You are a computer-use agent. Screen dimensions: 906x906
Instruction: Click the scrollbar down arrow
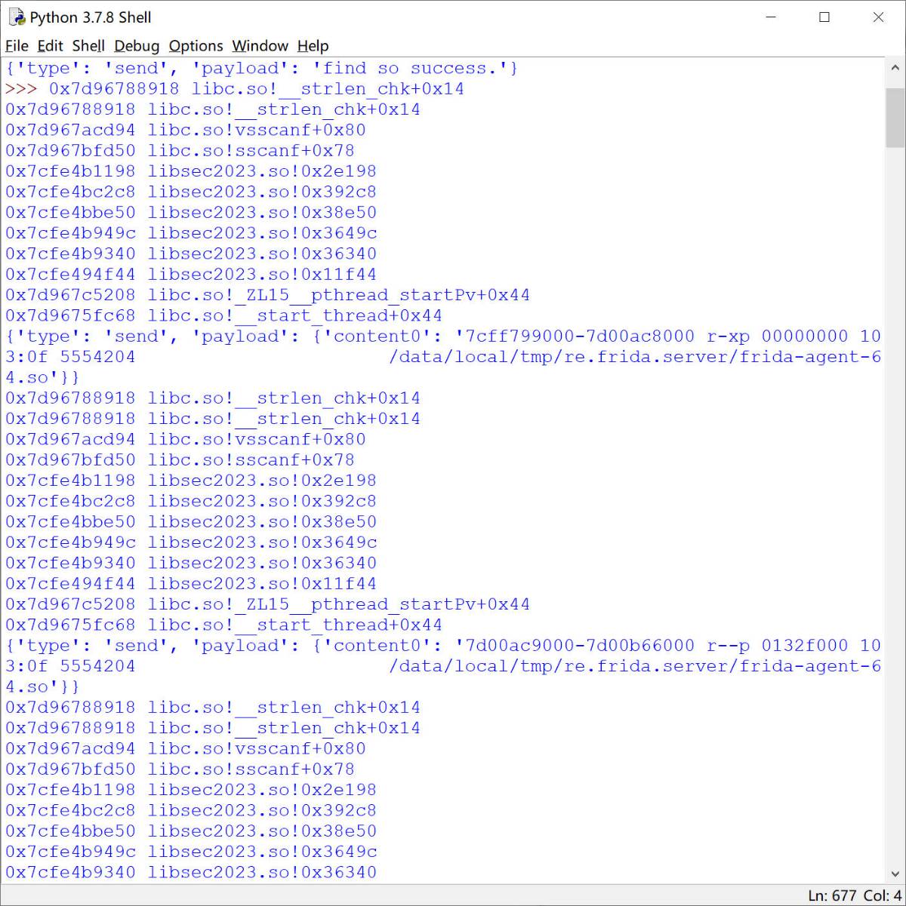895,874
